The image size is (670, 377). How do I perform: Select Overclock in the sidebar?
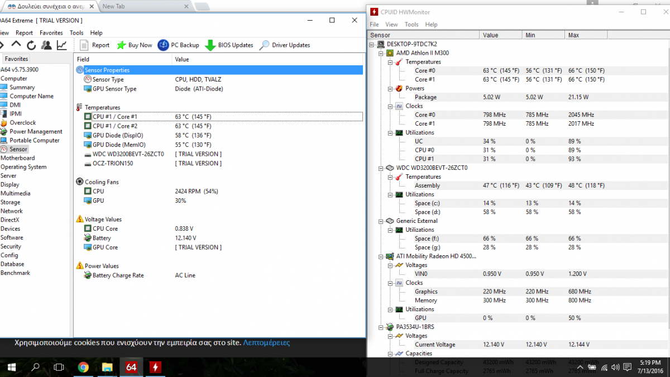pyautogui.click(x=22, y=123)
